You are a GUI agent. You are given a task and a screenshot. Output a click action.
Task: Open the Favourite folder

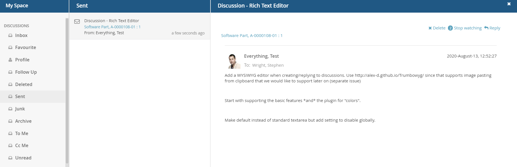click(x=25, y=48)
